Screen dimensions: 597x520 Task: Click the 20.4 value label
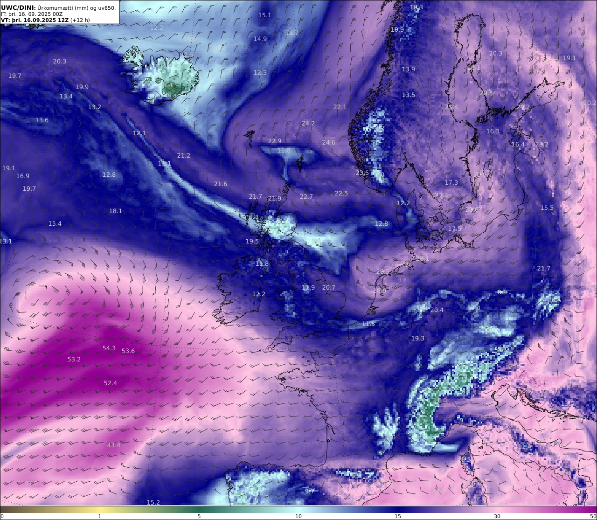(x=437, y=310)
